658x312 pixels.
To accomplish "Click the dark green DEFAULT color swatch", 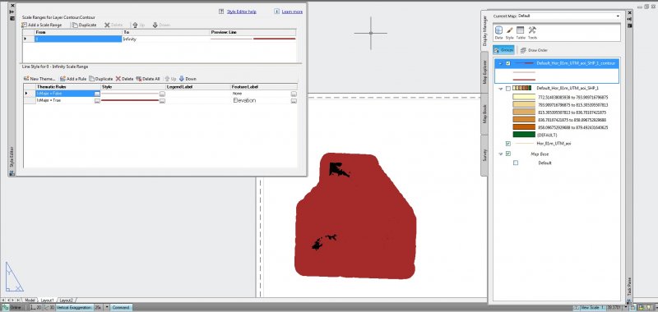I will (524, 135).
